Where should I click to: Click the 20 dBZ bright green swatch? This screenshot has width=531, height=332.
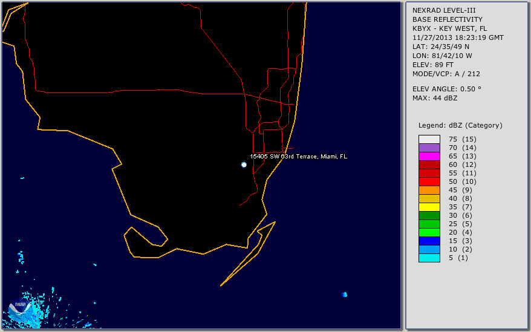(x=429, y=232)
